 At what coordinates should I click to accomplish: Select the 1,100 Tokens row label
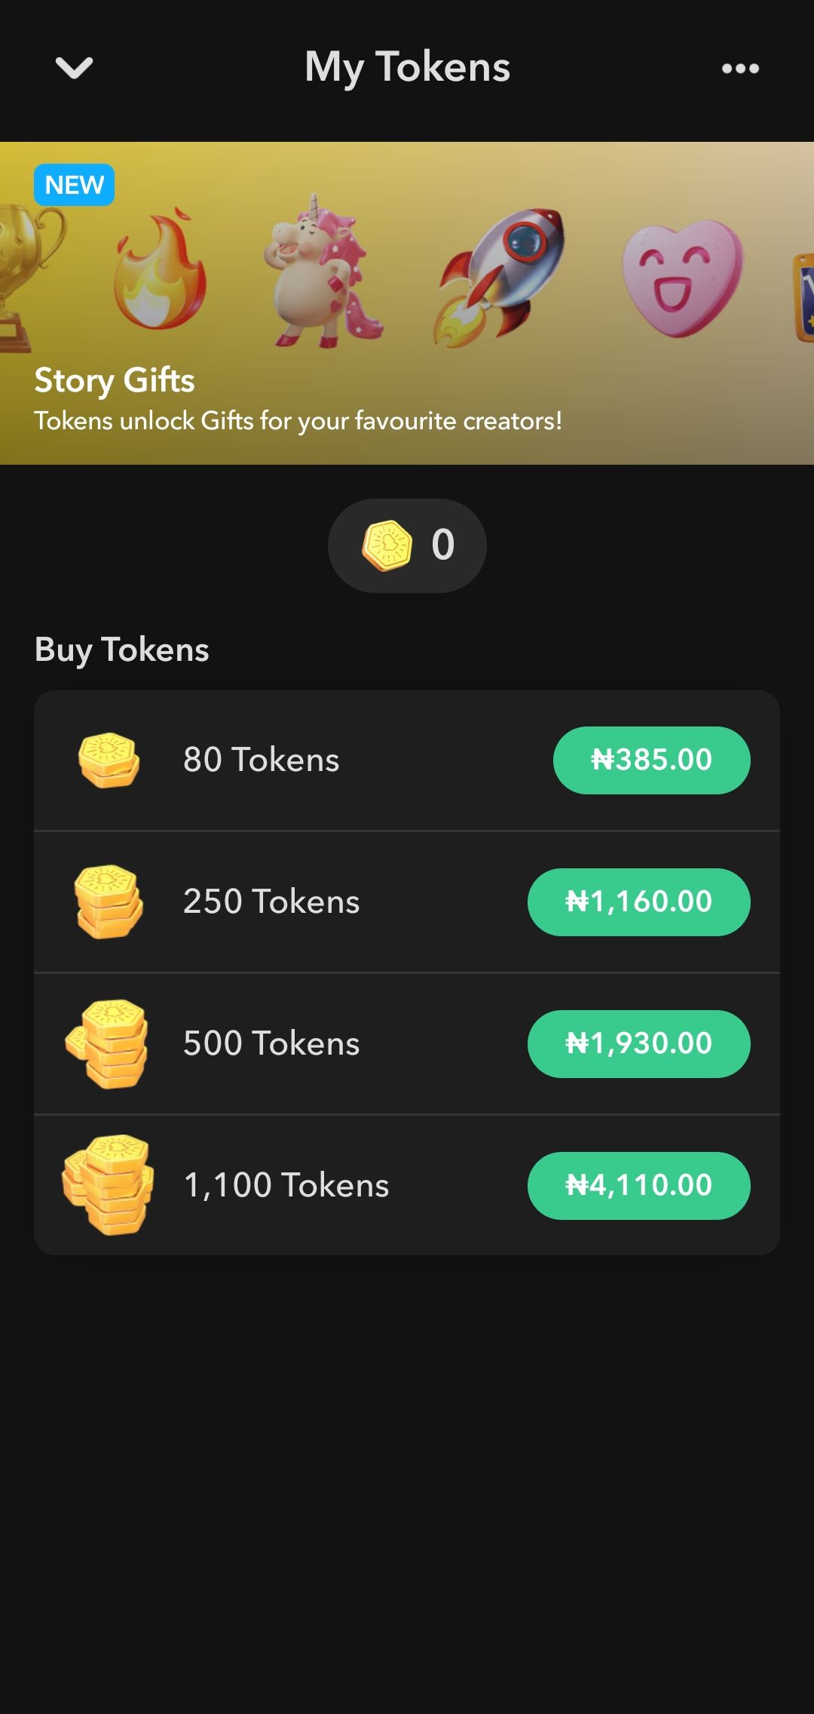click(286, 1186)
